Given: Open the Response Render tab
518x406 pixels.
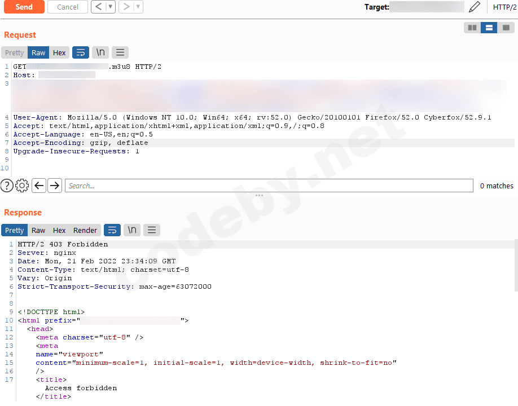Looking at the screenshot, I should click(85, 231).
